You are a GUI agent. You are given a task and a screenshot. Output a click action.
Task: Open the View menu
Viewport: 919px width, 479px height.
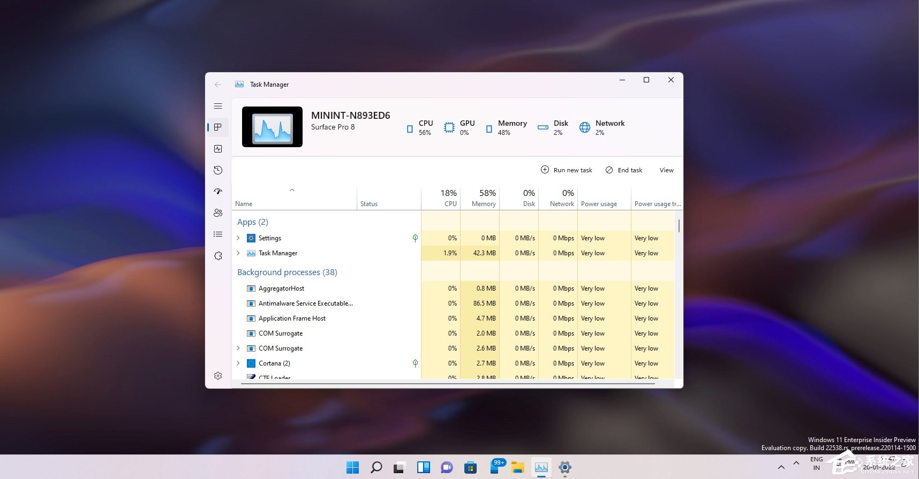click(x=667, y=170)
